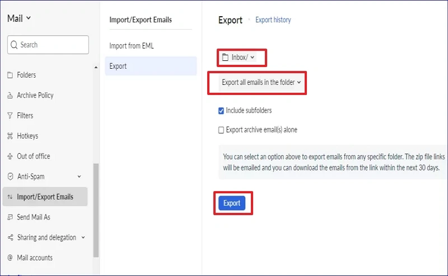Viewport: 448px width, 276px height.
Task: Click the Mail accounts @ icon
Action: (x=10, y=258)
